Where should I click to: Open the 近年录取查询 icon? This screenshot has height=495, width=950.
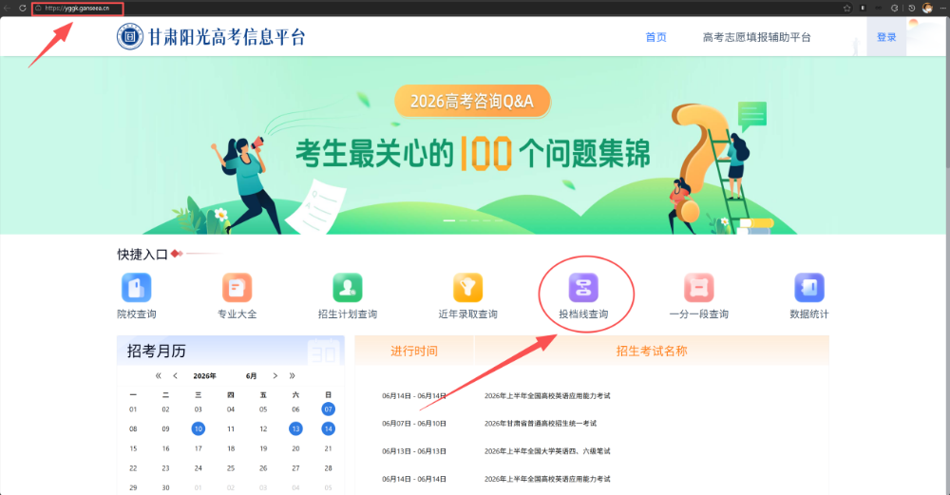click(x=467, y=288)
